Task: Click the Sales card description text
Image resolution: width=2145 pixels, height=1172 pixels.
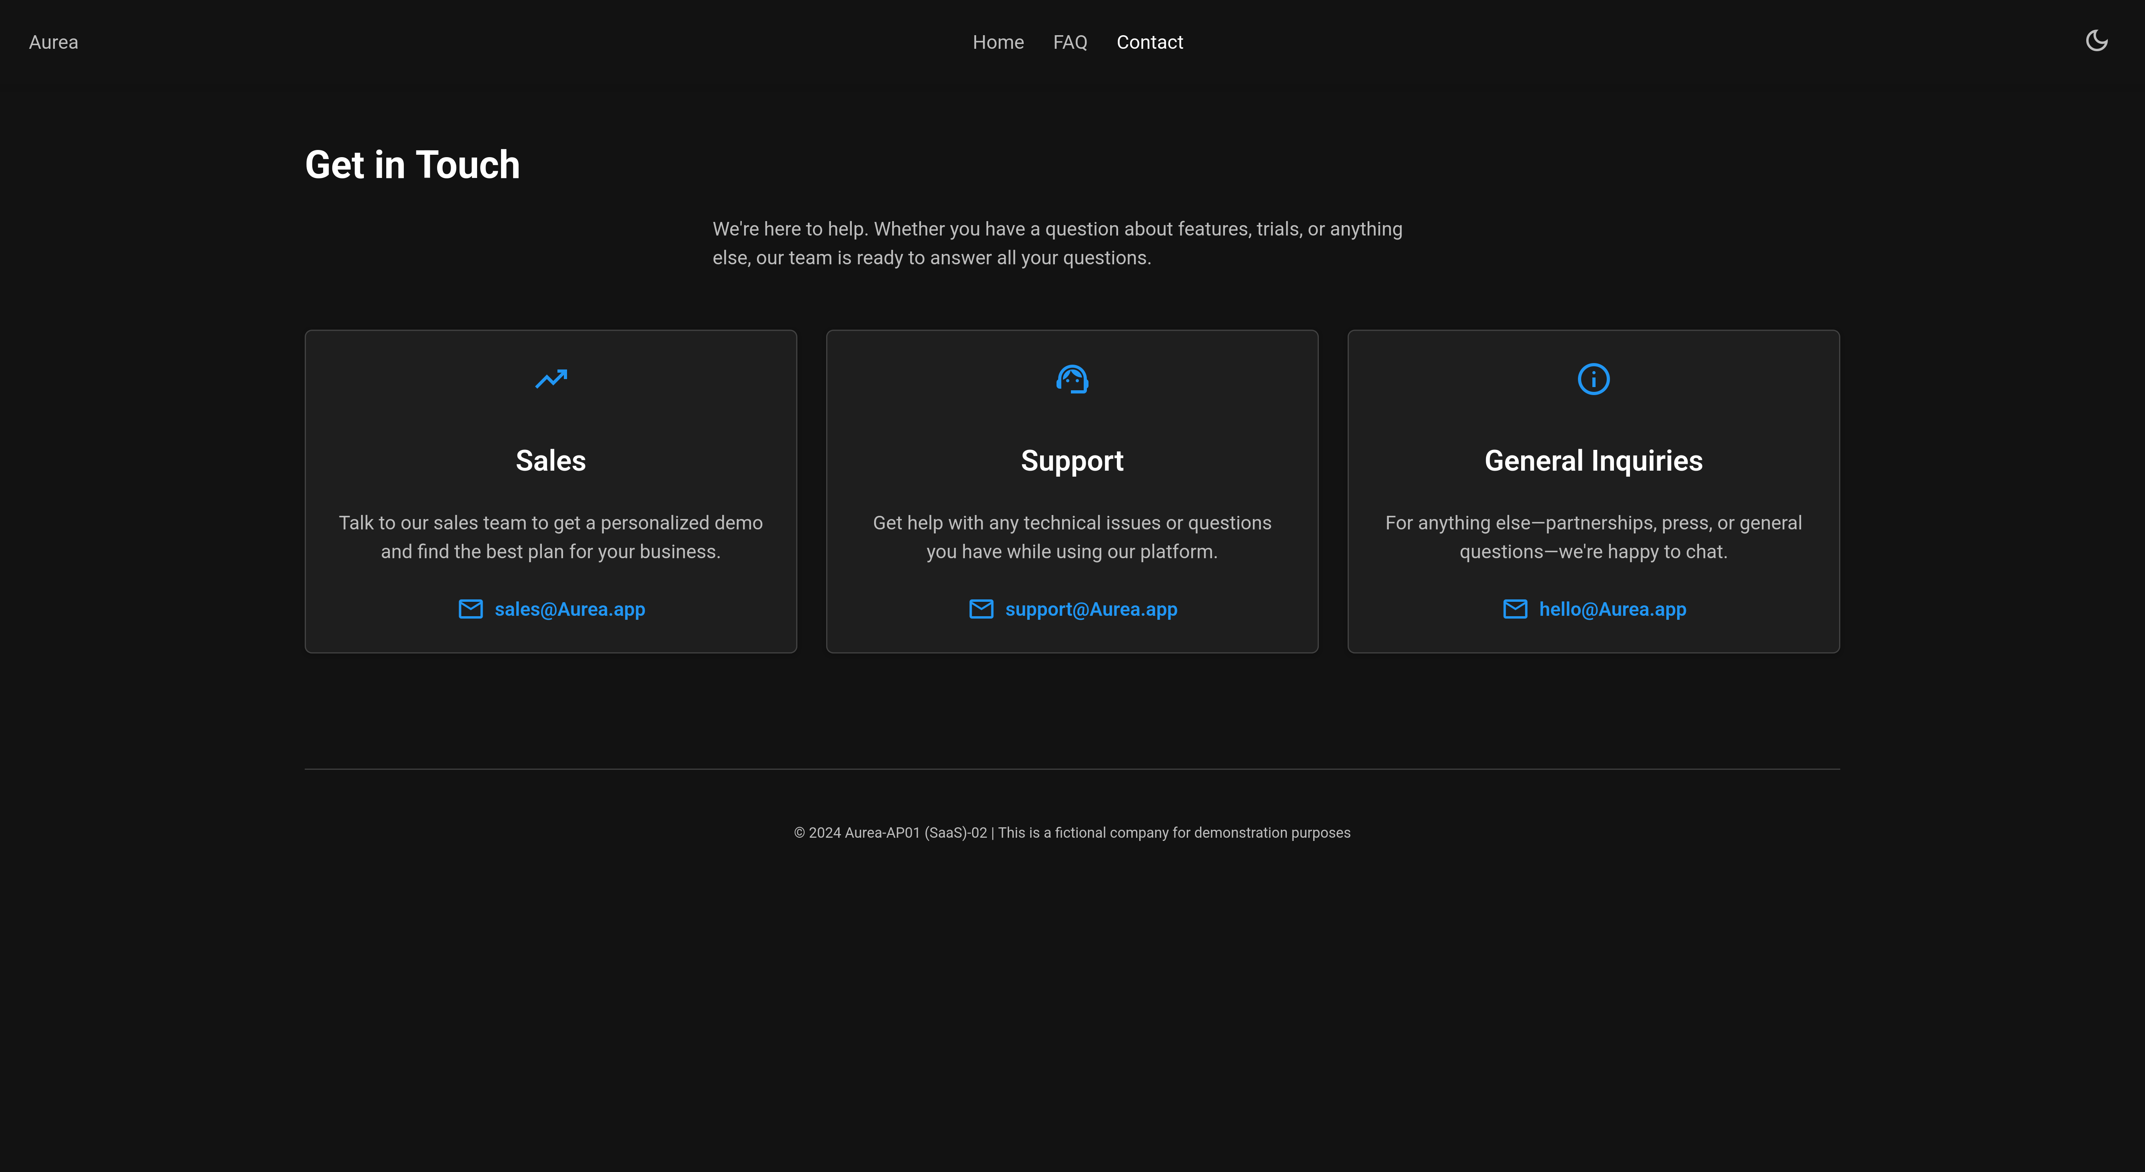Action: [550, 537]
